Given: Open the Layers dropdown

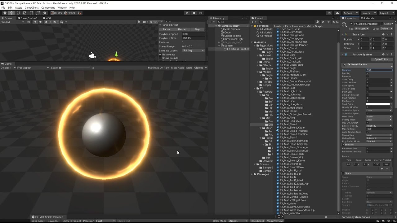Looking at the screenshot, I should pyautogui.click(x=368, y=13).
